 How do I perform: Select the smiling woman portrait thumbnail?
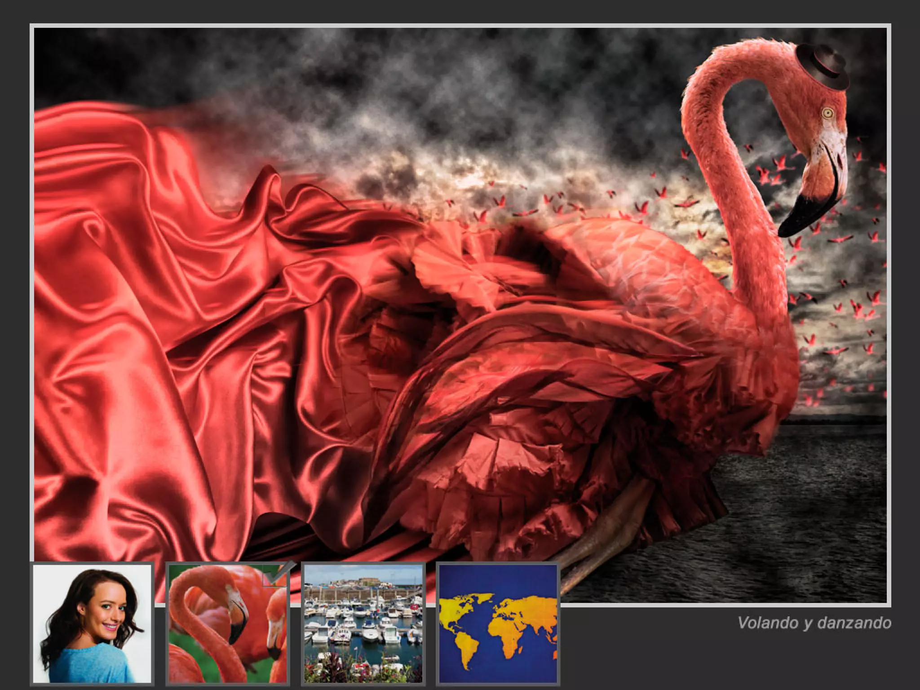[92, 624]
